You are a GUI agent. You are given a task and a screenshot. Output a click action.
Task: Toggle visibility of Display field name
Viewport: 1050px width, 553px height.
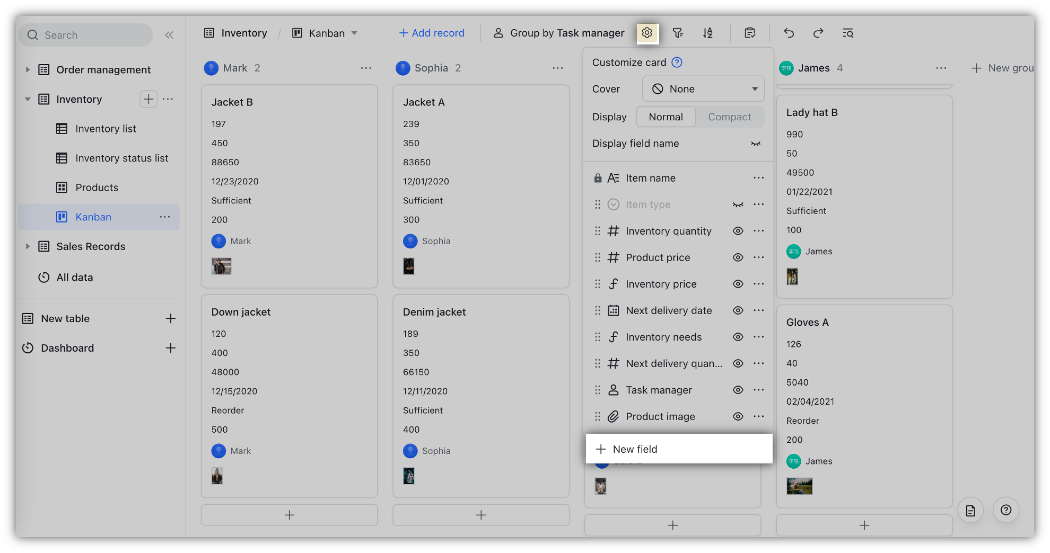756,144
